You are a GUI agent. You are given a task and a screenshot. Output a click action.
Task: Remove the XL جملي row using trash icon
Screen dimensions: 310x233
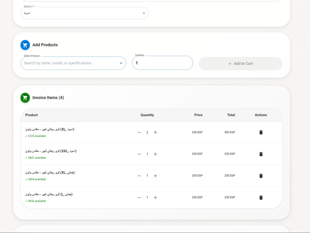tap(261, 176)
